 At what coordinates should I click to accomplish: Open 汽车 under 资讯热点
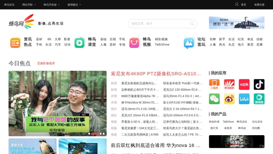pos(58,44)
